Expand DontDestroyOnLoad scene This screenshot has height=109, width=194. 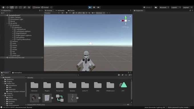click(5, 57)
